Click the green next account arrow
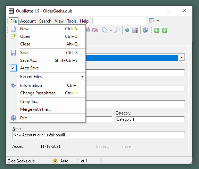199x169 pixels. [x=165, y=30]
